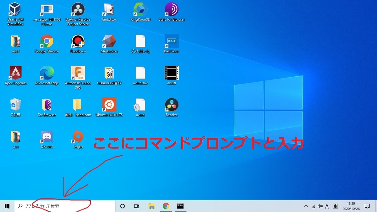The height and width of the screenshot is (212, 377).
Task: Select aviutl gear config file icon
Action: tap(140, 108)
